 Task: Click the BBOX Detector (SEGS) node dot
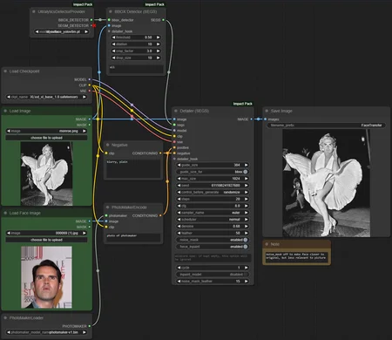(x=111, y=11)
